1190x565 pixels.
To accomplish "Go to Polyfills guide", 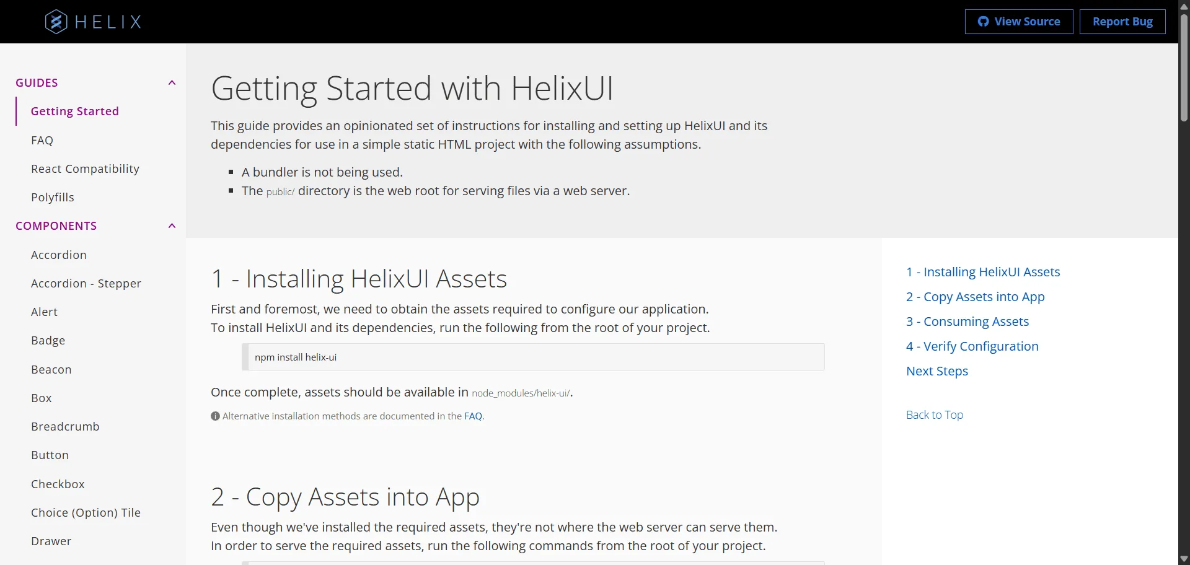I will click(x=53, y=198).
